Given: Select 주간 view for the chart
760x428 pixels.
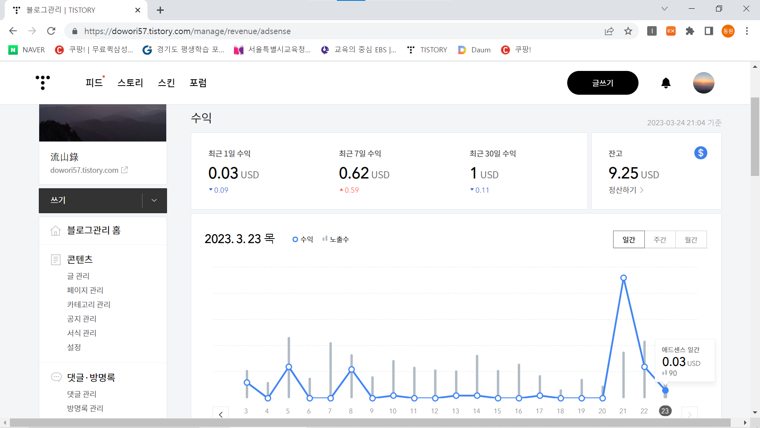Looking at the screenshot, I should coord(660,240).
